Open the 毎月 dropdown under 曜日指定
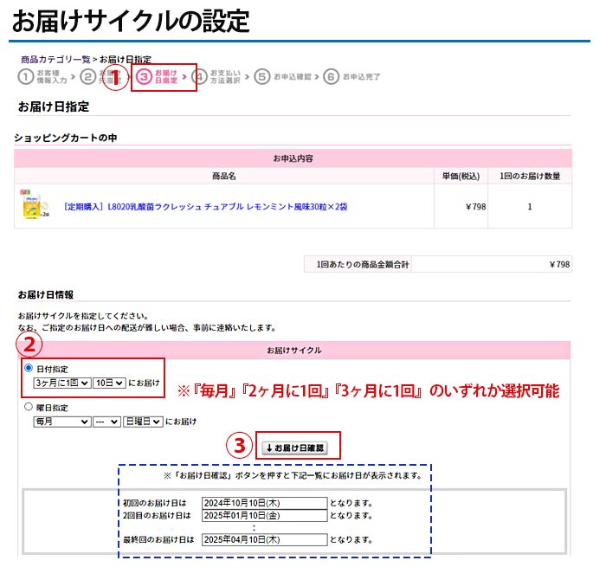Screen dimensions: 606x567 coord(61,422)
